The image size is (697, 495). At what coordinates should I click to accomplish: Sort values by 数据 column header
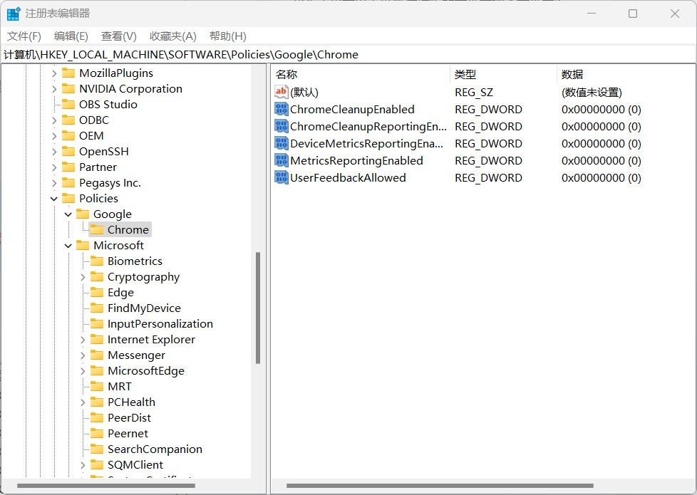pyautogui.click(x=626, y=74)
